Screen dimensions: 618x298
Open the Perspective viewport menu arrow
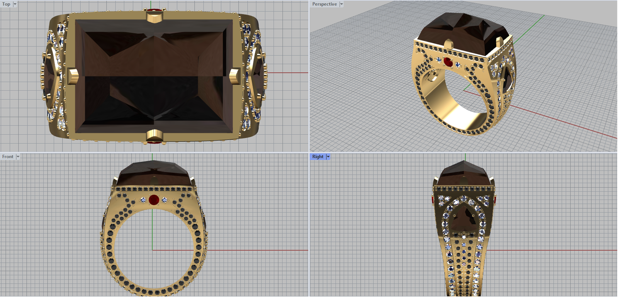point(341,4)
